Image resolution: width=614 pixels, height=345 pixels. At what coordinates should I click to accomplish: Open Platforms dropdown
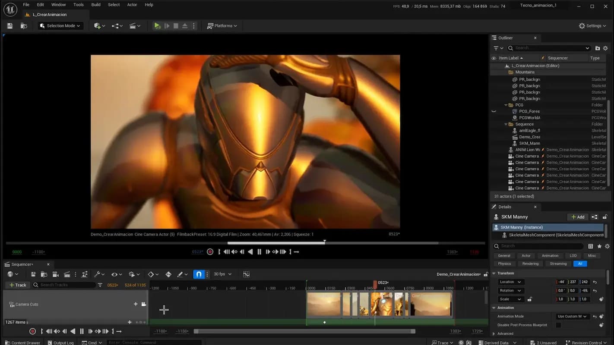click(x=222, y=26)
